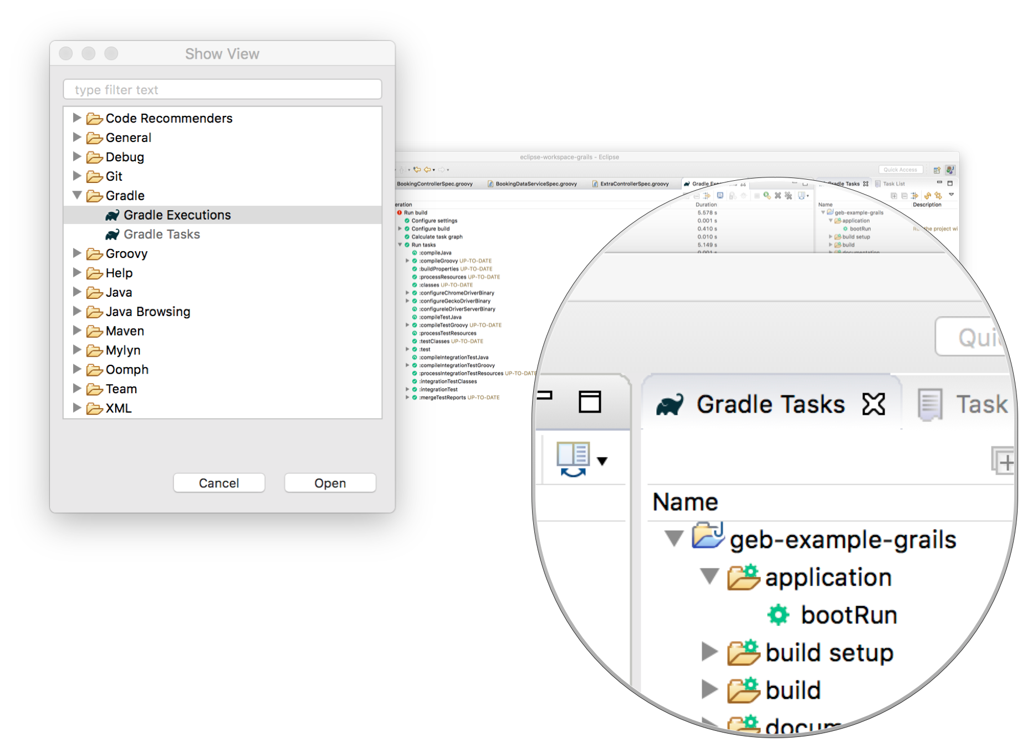Click maximize icon of Gradle Tasks view in Eclipse
Viewport: 1022px width, 742px height.
coord(950,183)
